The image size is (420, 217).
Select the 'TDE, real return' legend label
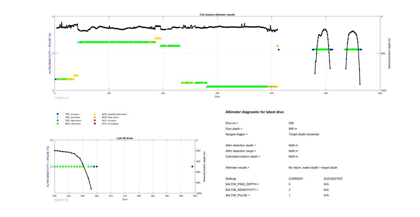pos(73,117)
